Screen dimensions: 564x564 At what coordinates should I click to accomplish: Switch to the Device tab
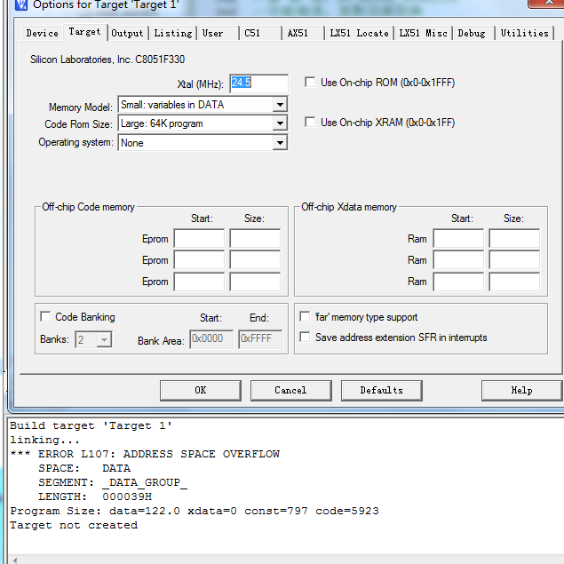pyautogui.click(x=42, y=33)
